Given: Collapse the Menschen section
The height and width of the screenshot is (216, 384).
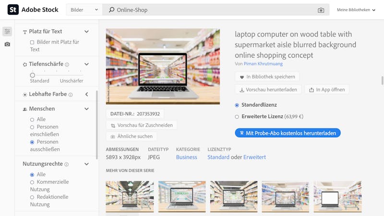Looking at the screenshot, I should pos(86,109).
